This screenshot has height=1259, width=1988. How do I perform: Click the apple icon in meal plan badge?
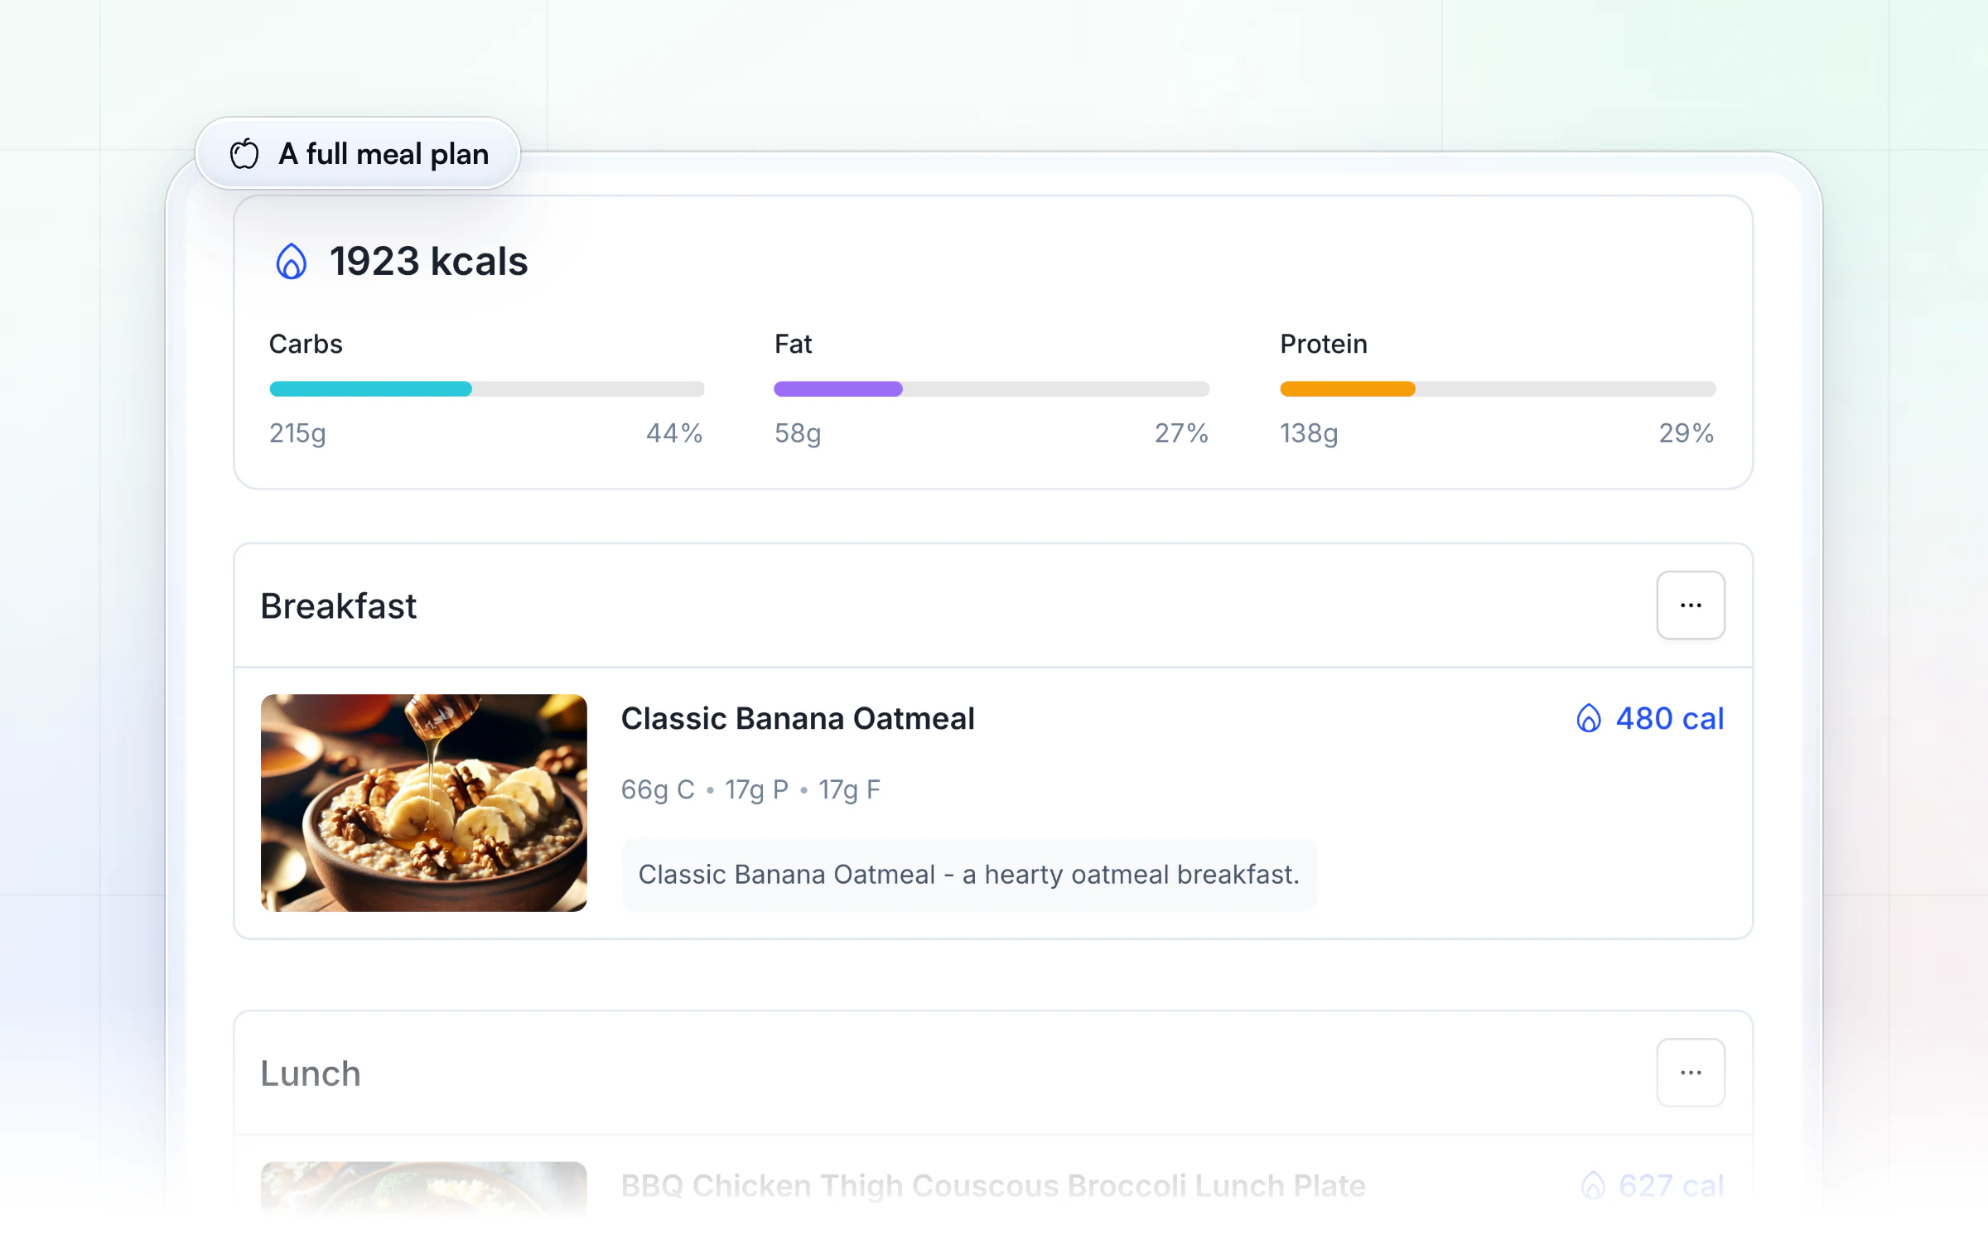click(x=244, y=154)
